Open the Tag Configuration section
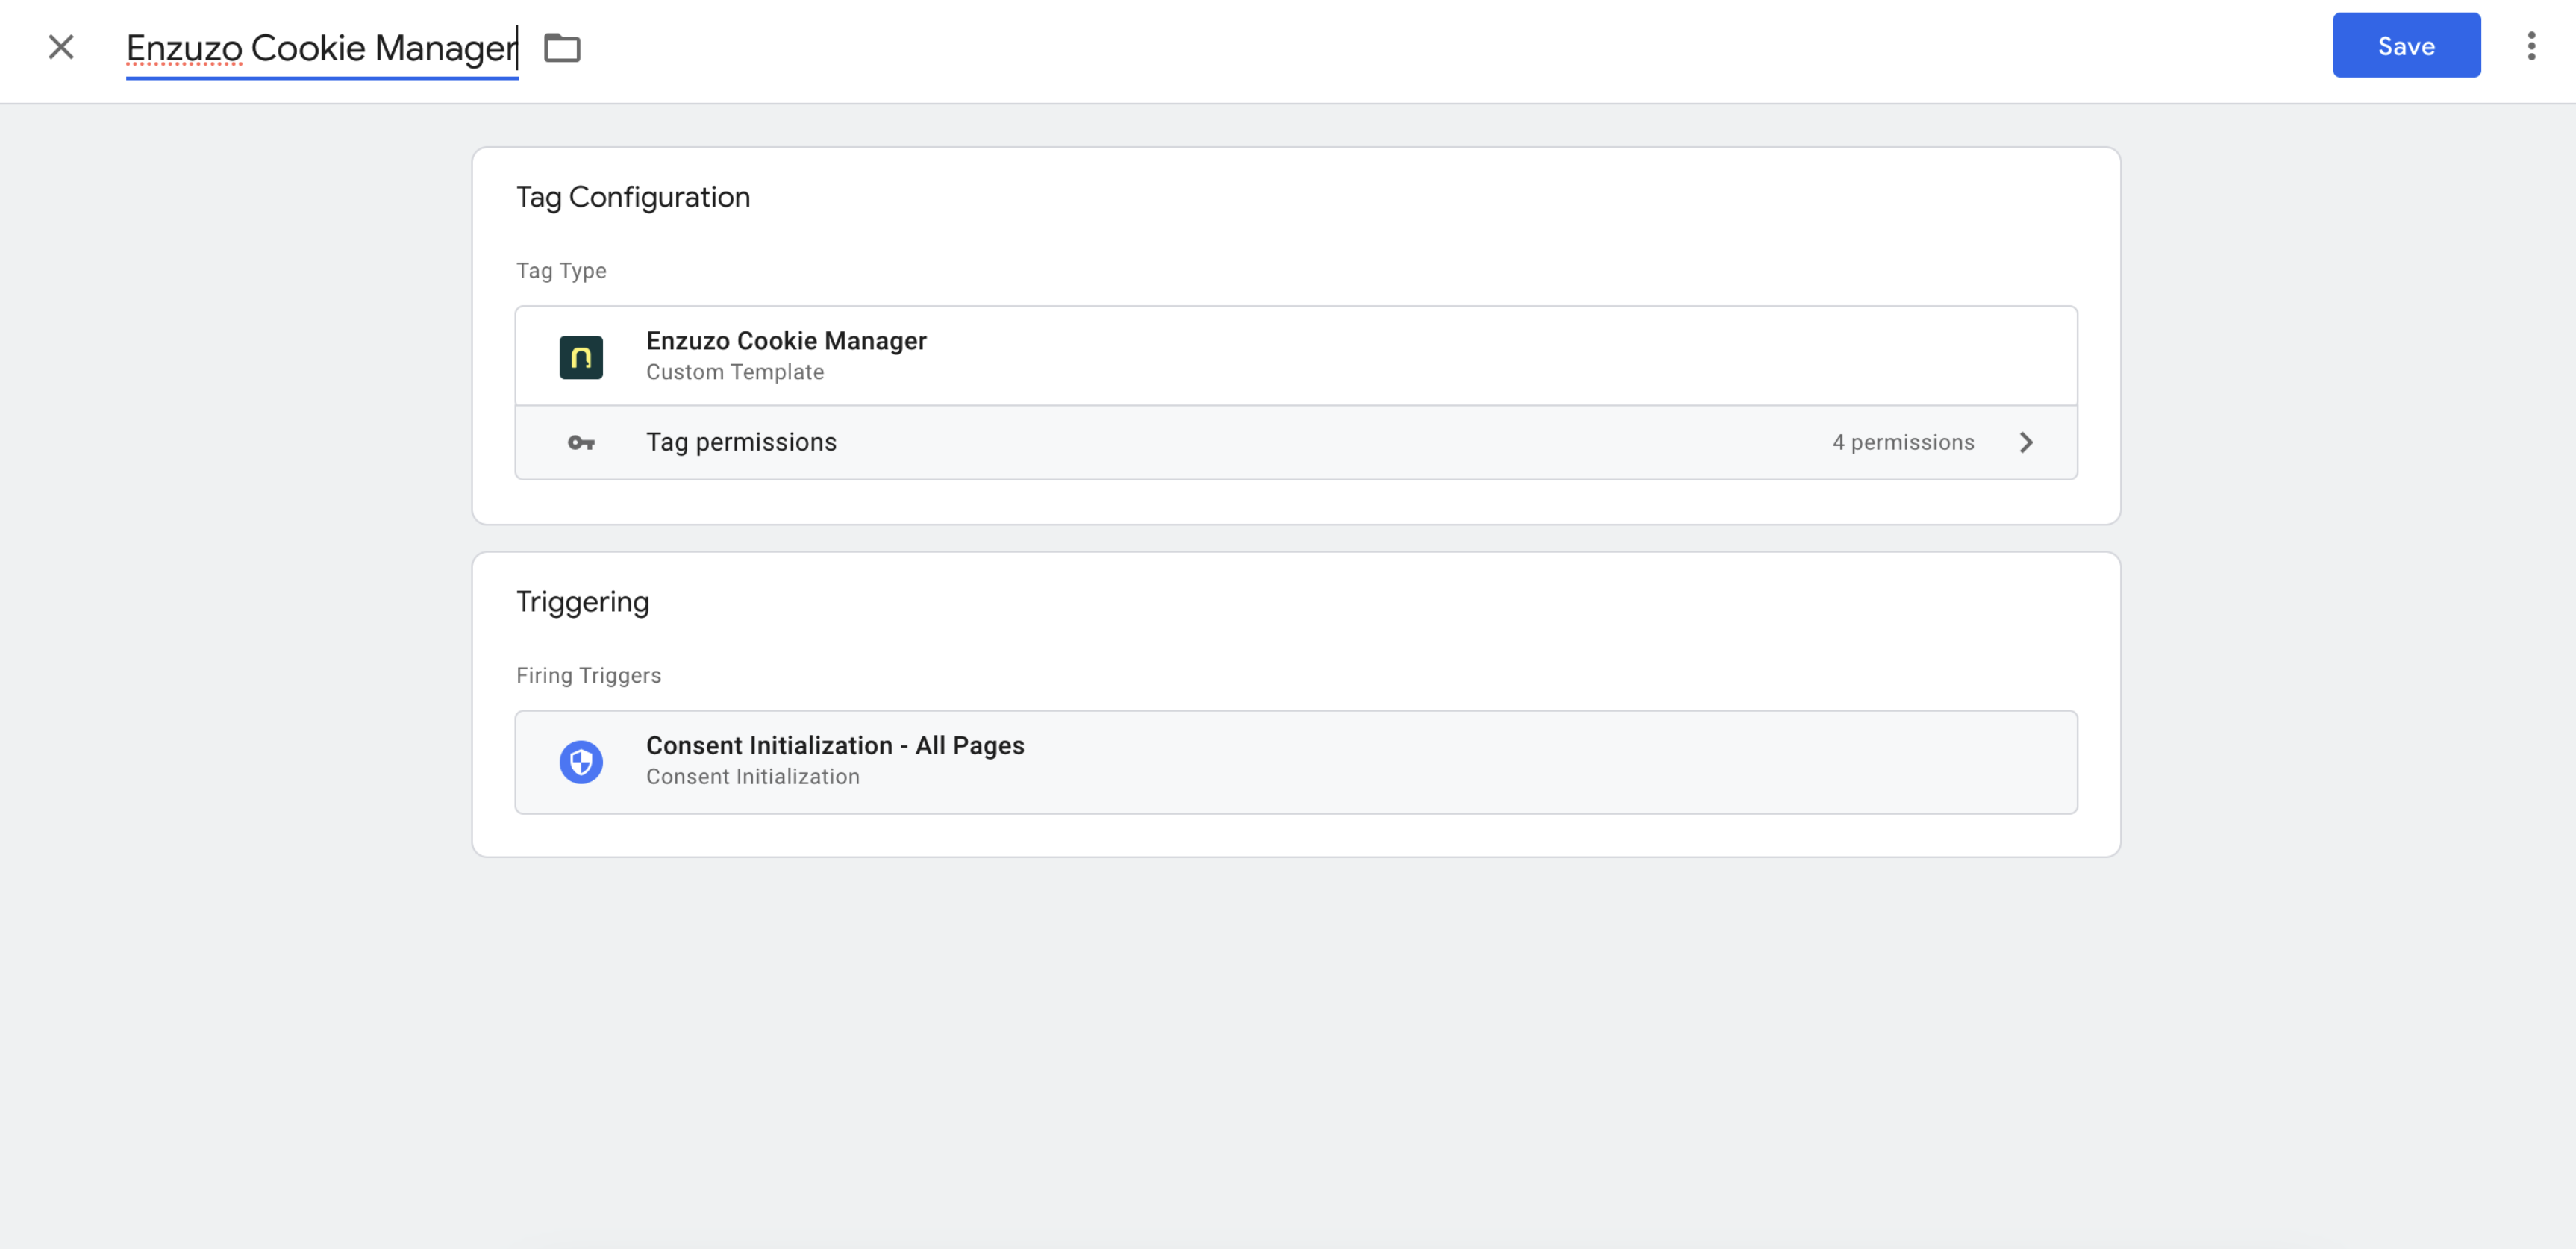This screenshot has height=1249, width=2576. 633,197
